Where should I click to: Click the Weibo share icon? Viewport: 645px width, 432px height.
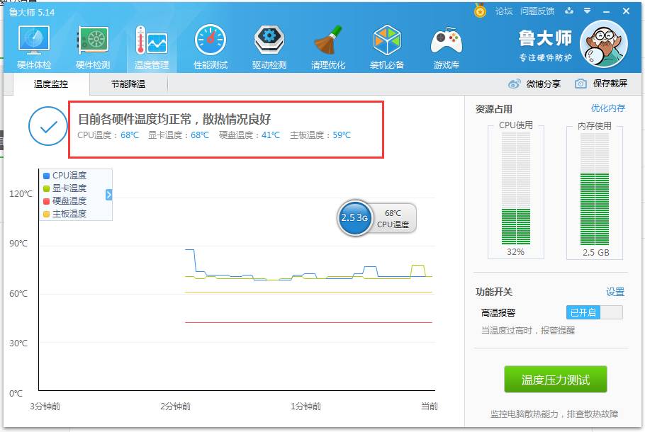click(x=514, y=84)
